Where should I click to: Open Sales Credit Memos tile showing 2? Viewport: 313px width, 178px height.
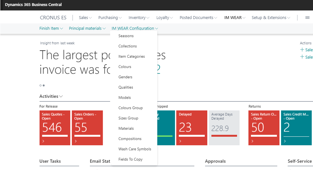tap(297, 128)
